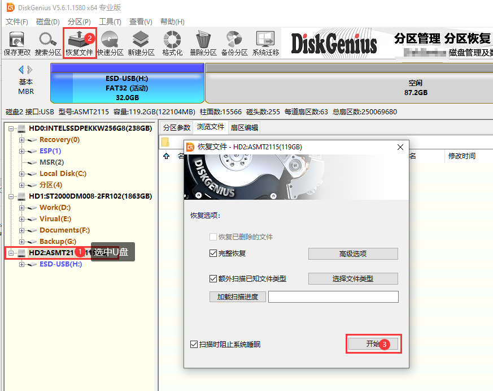Select the HD2:ASMT2115 disk entry

point(60,253)
